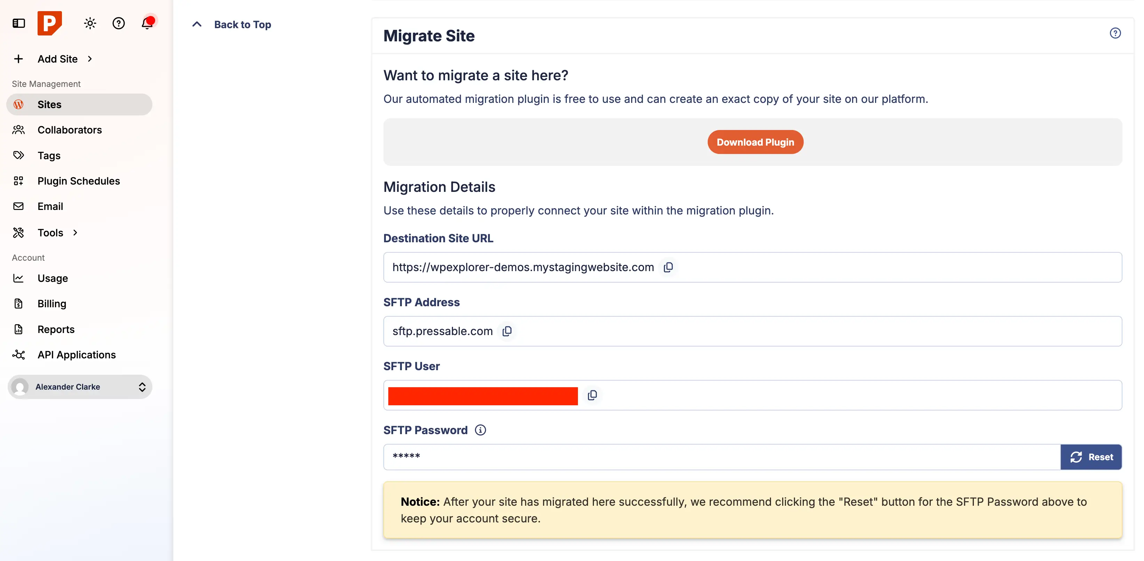Copy the Destination Site URL
Screen dimensions: 1144x561
pos(668,267)
